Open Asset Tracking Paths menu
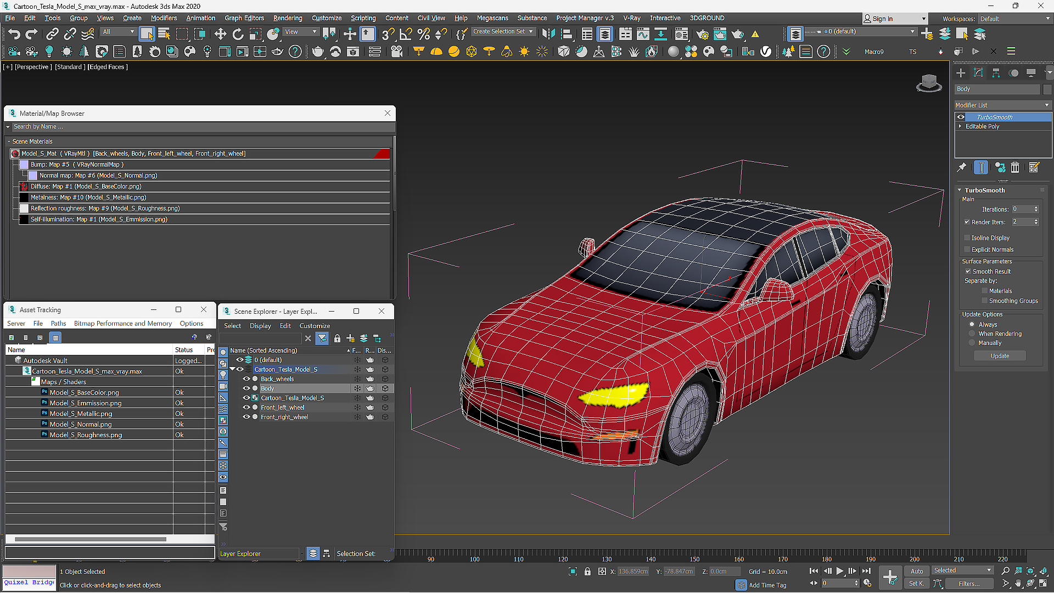Viewport: 1054px width, 593px height. click(x=58, y=324)
